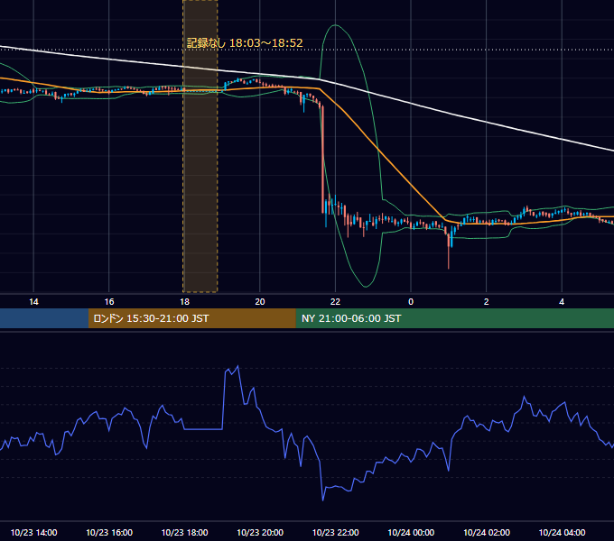
Task: Click the 10/23 22:00 date label
Action: [335, 532]
